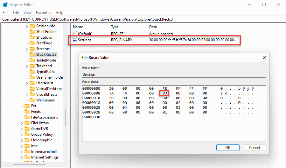
Task: Expand the VisualEffects tree node
Action: tap(27, 95)
